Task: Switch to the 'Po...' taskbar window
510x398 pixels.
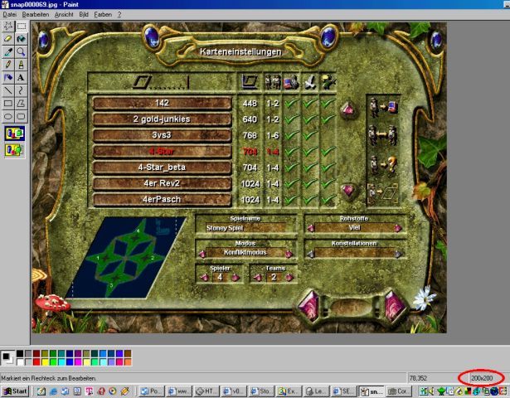Action: pyautogui.click(x=151, y=391)
